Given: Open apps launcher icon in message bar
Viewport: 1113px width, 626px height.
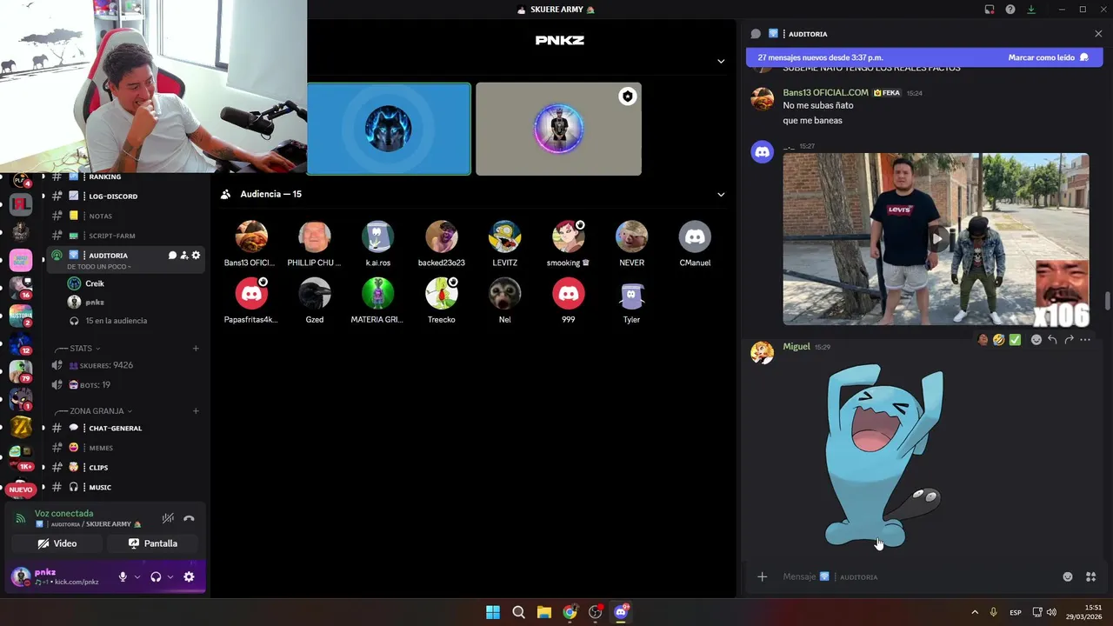Looking at the screenshot, I should [x=1091, y=576].
